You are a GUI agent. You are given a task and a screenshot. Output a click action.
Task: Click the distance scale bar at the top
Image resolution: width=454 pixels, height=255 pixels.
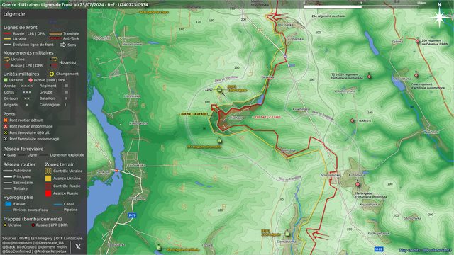361,6
